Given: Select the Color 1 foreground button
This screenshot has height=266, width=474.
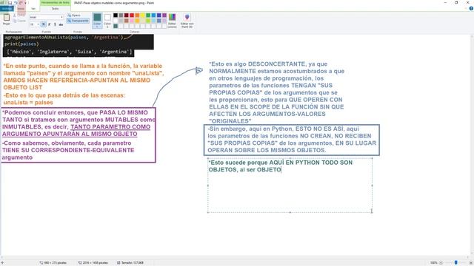Looking at the screenshot, I should (x=97, y=21).
